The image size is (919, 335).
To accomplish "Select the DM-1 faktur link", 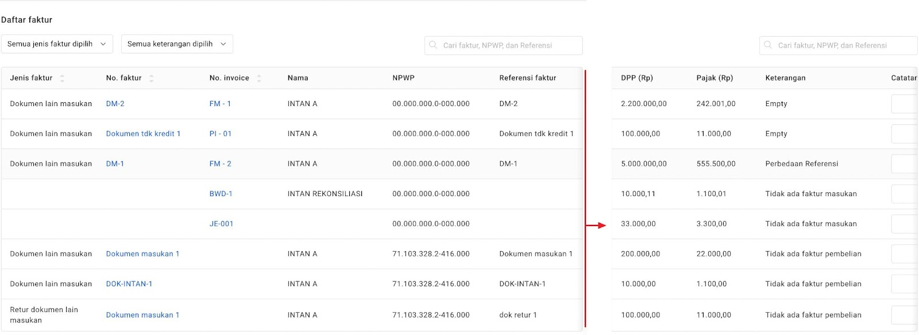I will (115, 163).
